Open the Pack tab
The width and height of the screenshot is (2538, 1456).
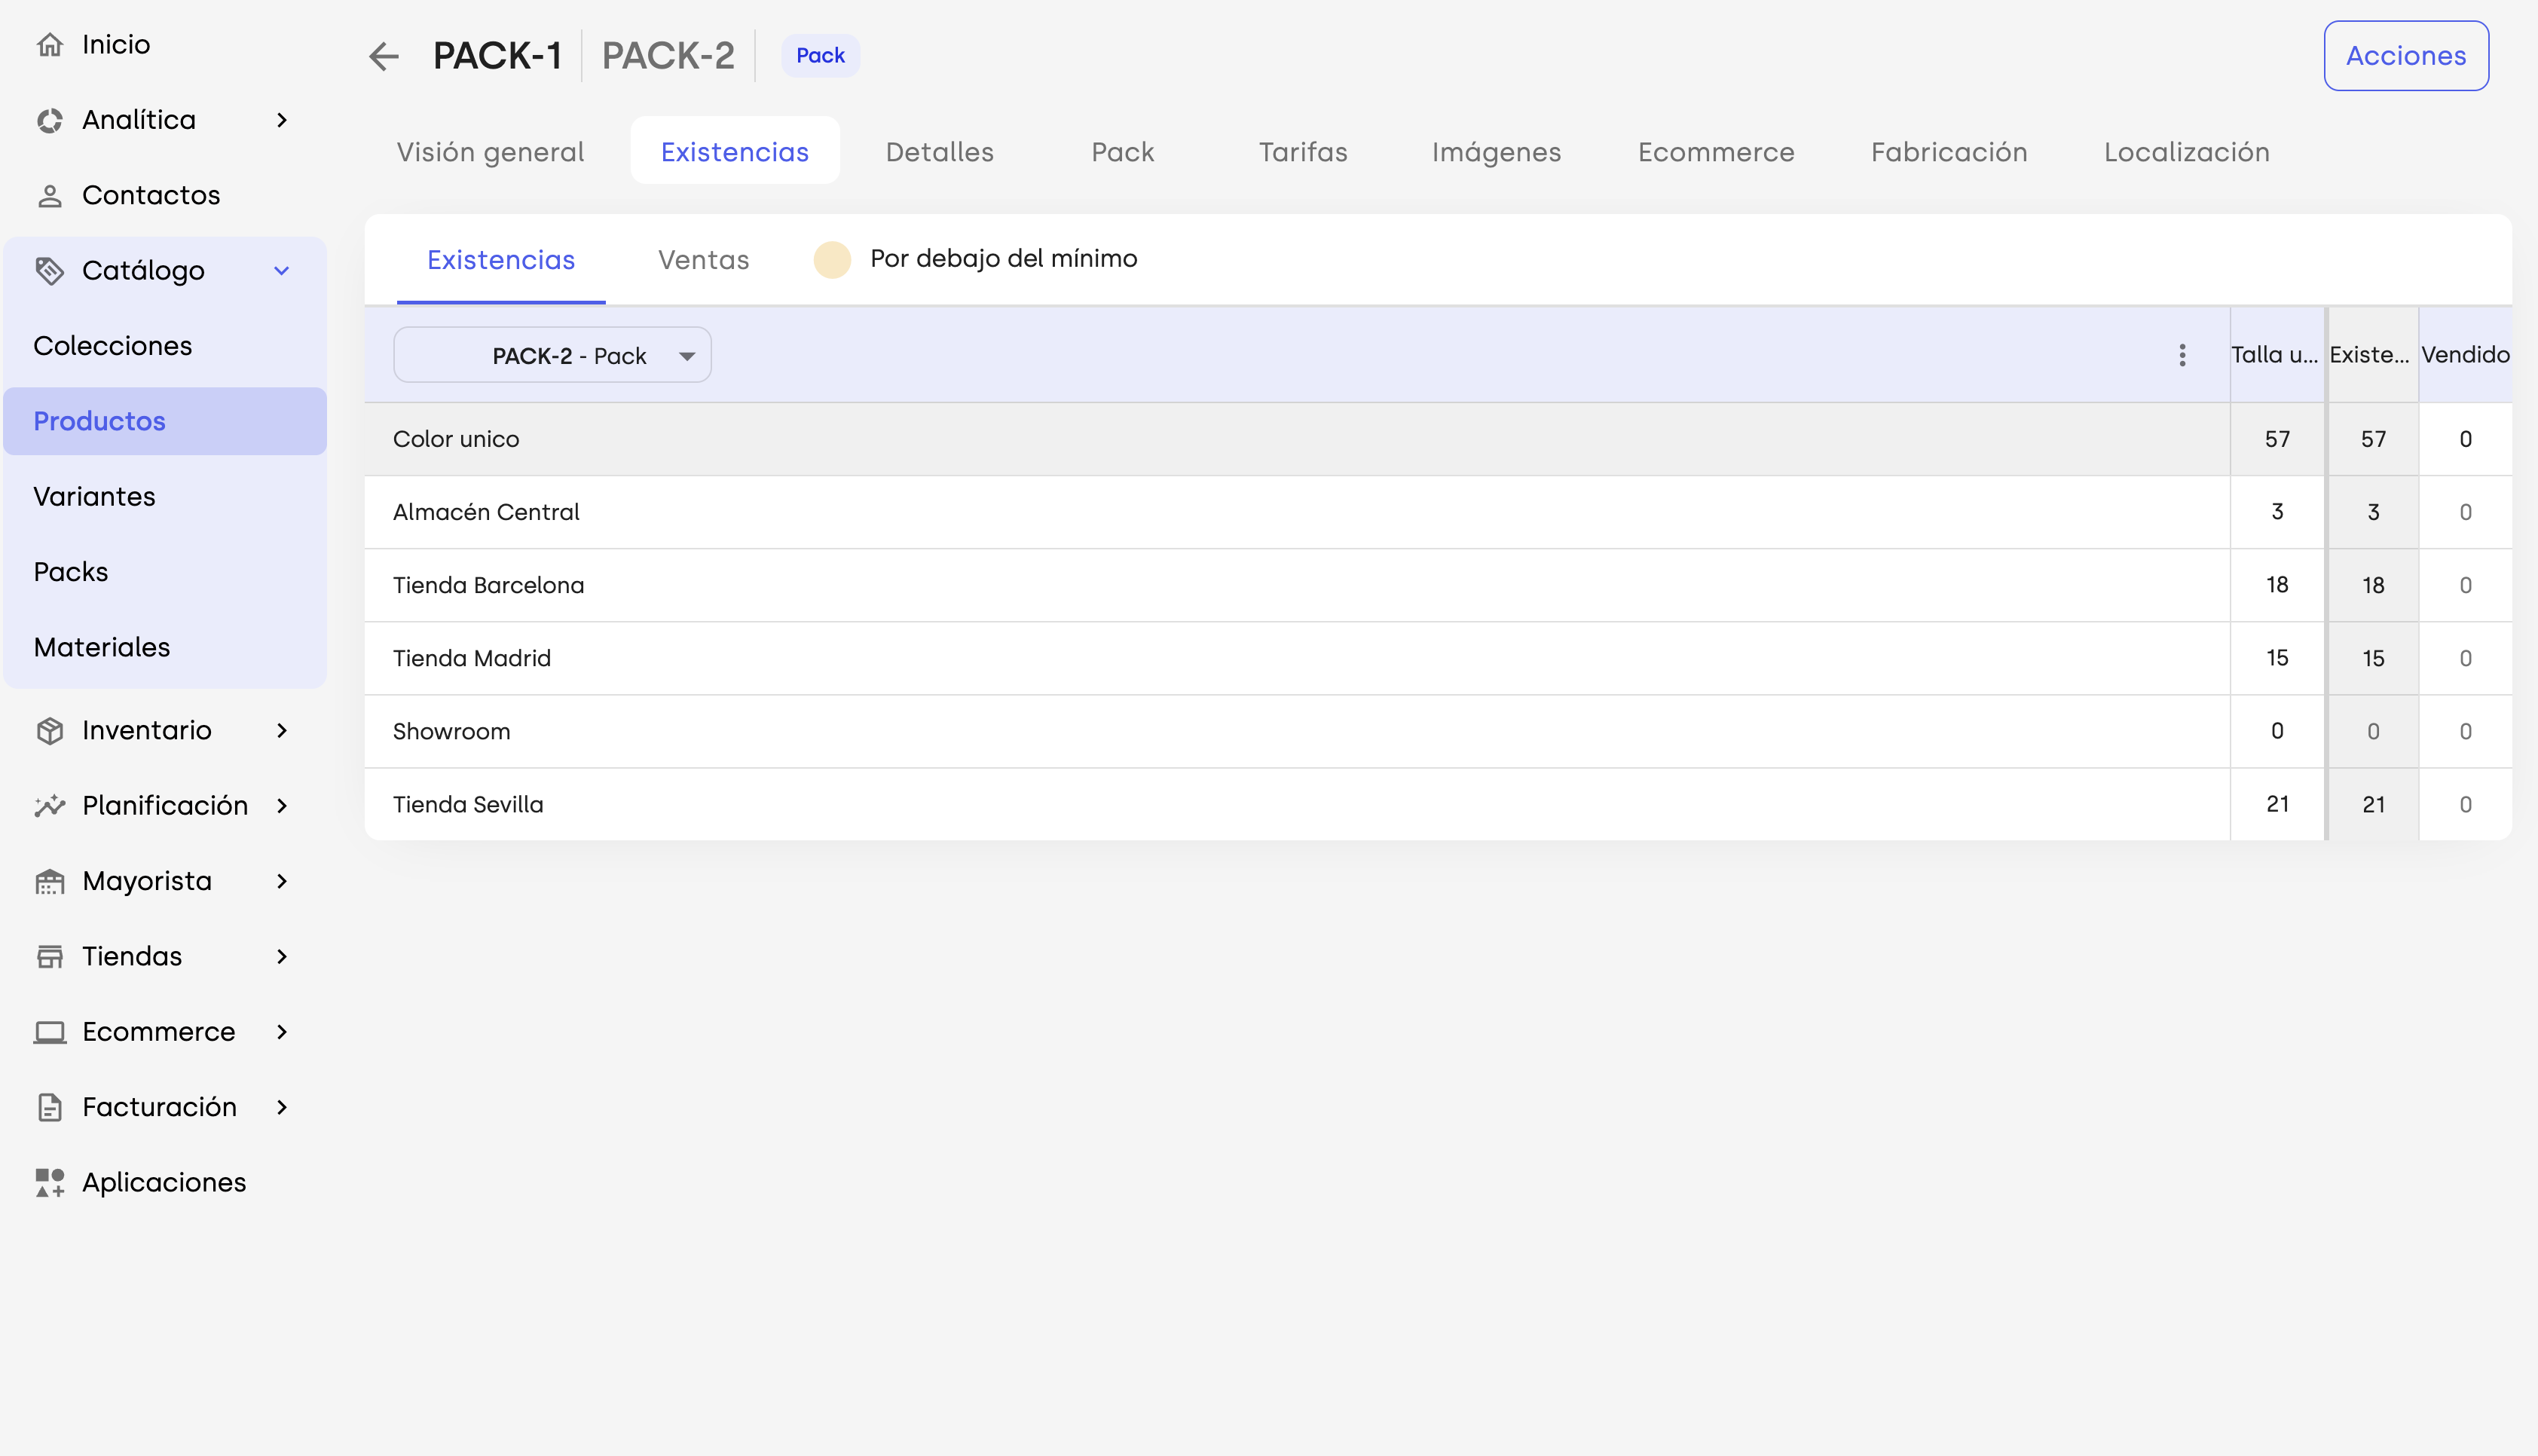1123,152
